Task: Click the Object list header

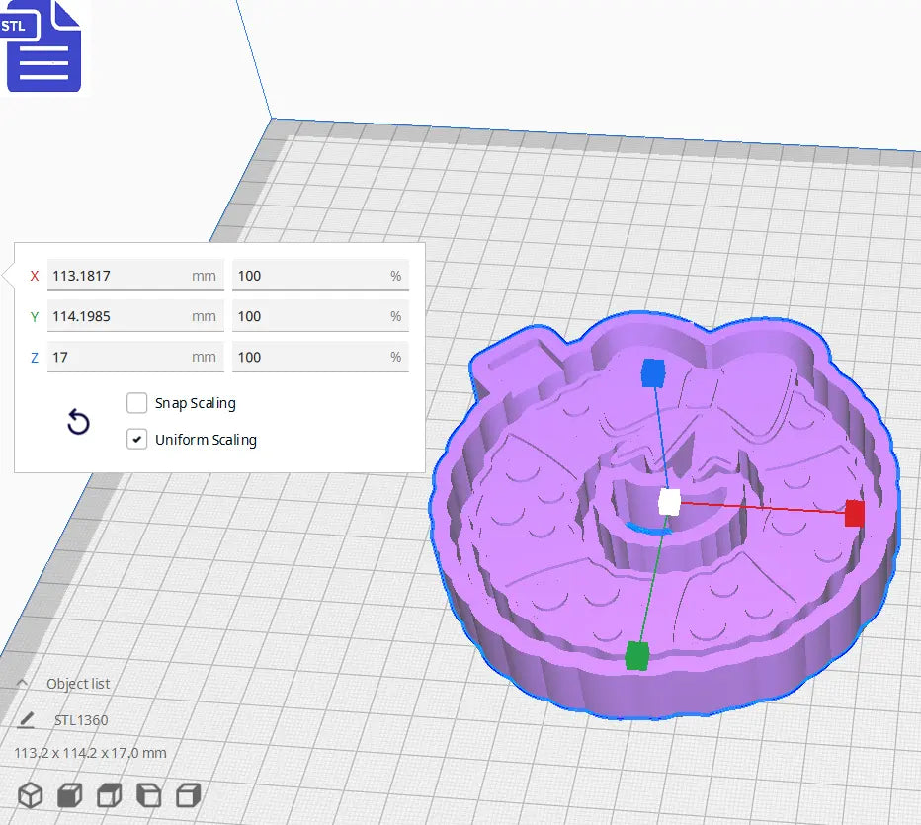Action: coord(79,683)
